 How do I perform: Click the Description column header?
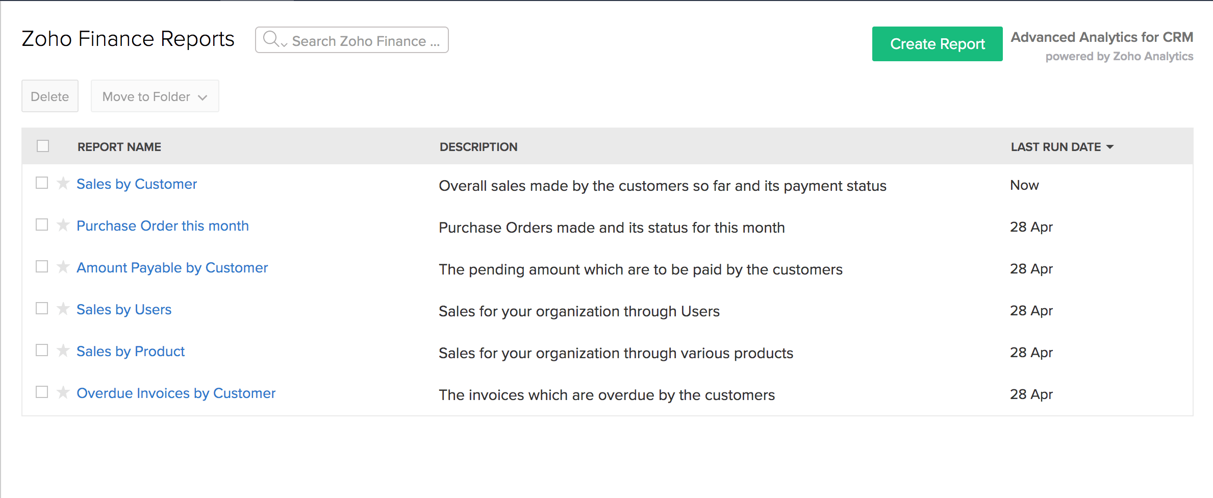click(478, 147)
